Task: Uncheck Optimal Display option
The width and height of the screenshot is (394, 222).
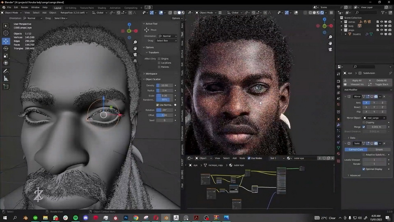Action: [x=364, y=169]
